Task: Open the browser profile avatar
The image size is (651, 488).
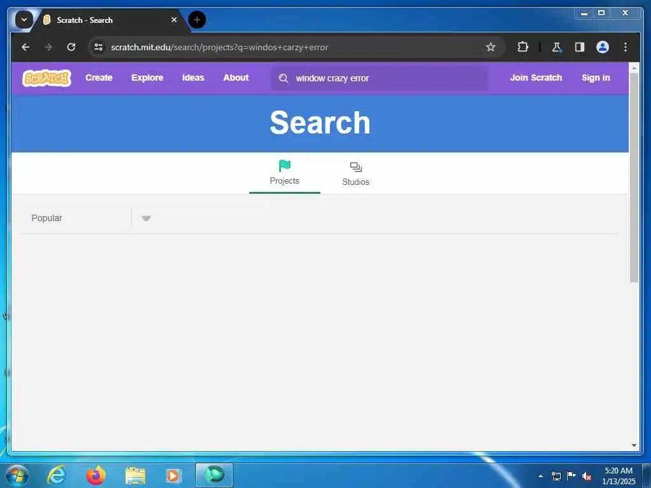Action: pos(603,47)
